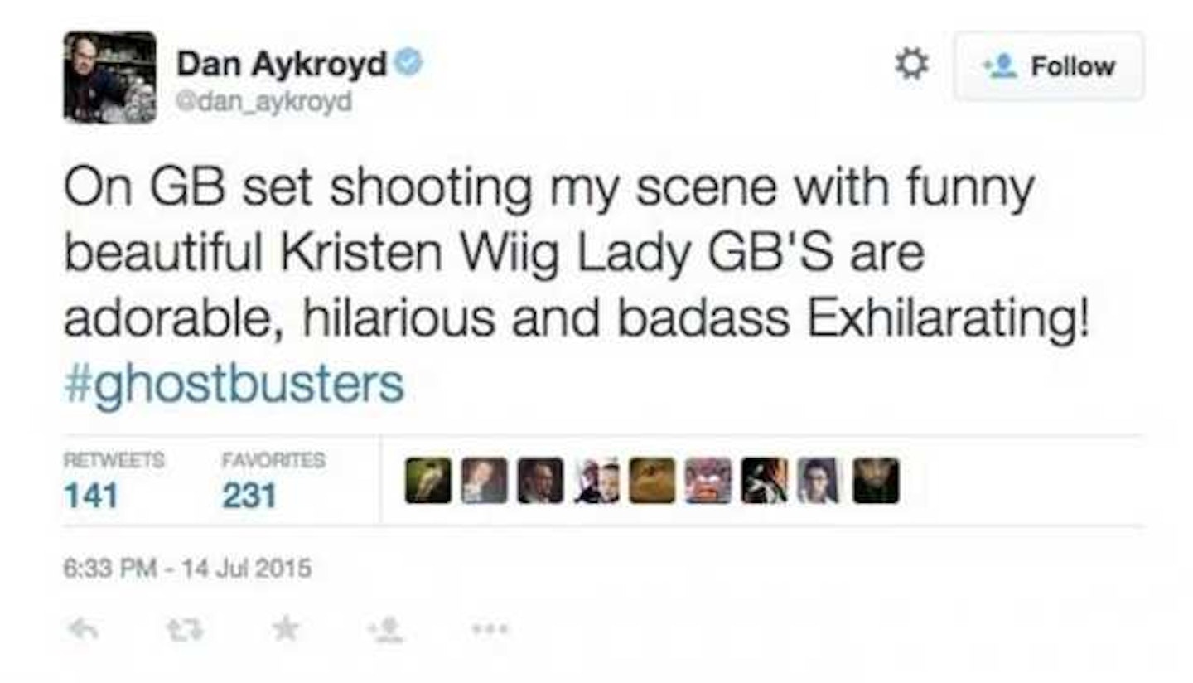Open the #ghostbusters hashtag
Screen dimensions: 1193x683
point(234,383)
